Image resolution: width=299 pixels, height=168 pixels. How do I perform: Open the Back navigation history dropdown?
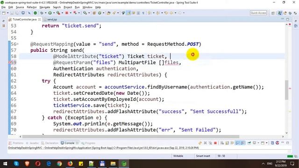click(x=176, y=13)
